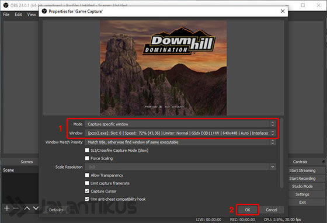
Task: Enable SLI/Crossfire Capture Mode checkbox
Action: click(x=87, y=150)
